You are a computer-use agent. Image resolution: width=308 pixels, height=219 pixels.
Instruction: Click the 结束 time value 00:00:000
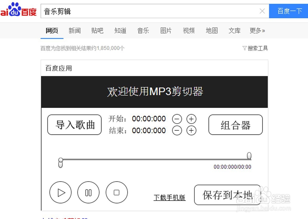click(149, 130)
